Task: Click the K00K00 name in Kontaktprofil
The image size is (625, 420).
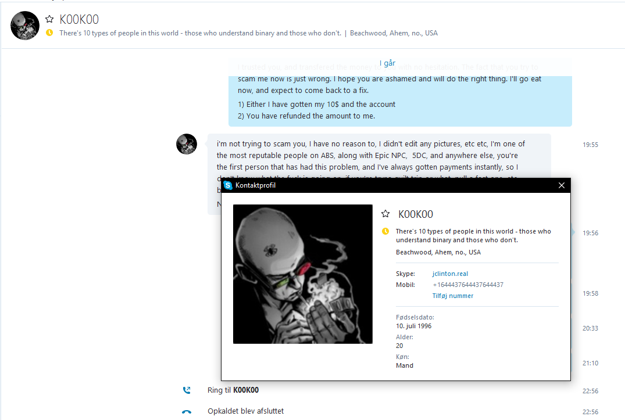Action: point(416,214)
